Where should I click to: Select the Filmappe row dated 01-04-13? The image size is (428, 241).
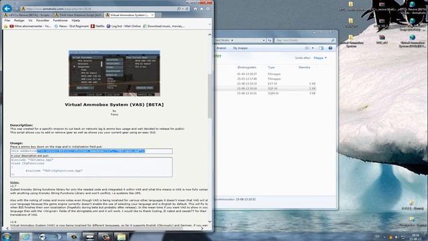[x=266, y=74]
